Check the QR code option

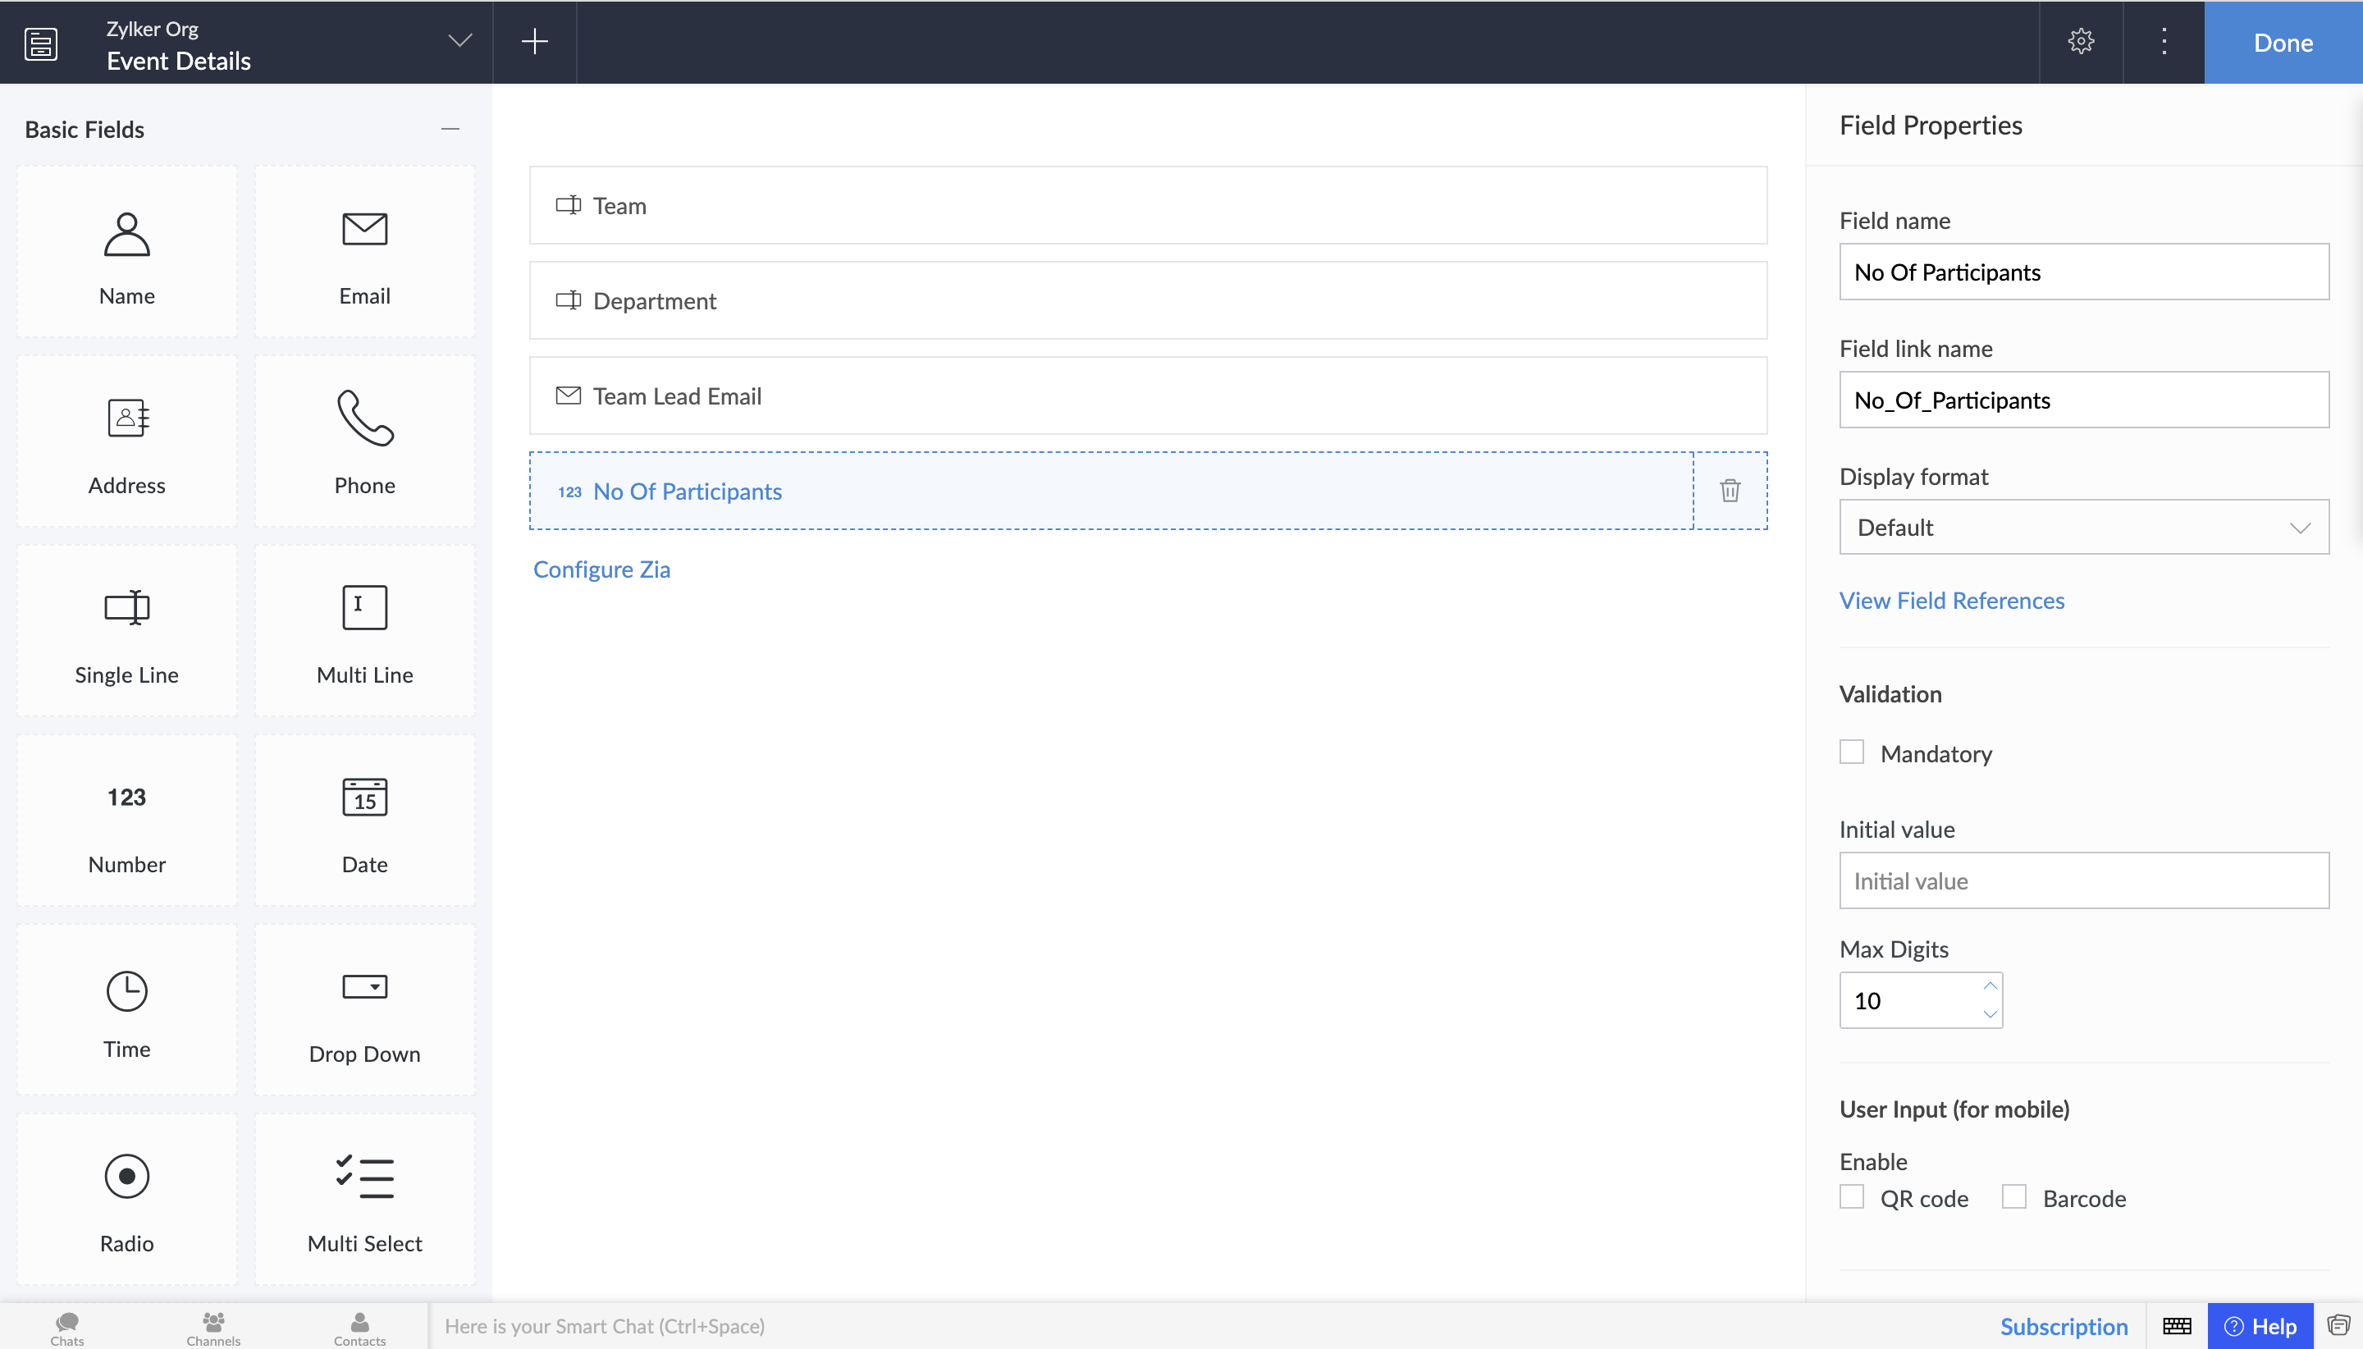click(1852, 1197)
